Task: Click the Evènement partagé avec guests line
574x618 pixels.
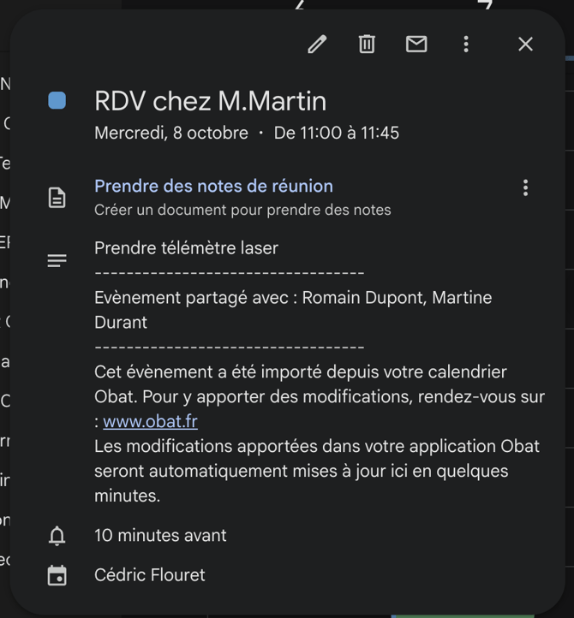Action: (293, 298)
